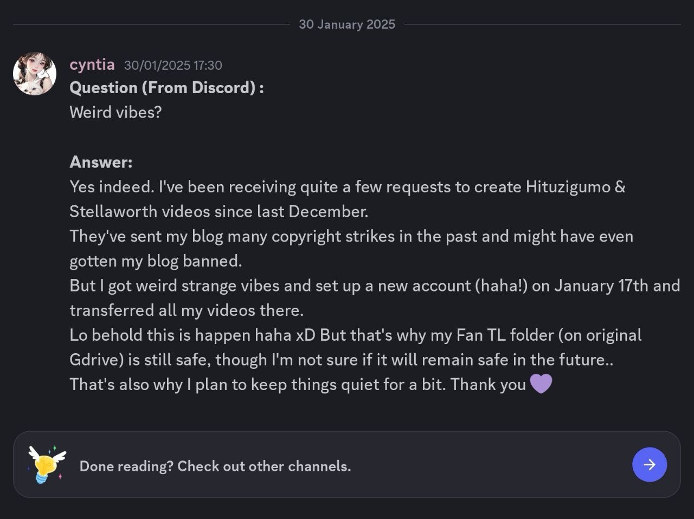Screen dimensions: 694x519
Task: Click the line starting 'They've sent my blog'
Action: point(351,236)
